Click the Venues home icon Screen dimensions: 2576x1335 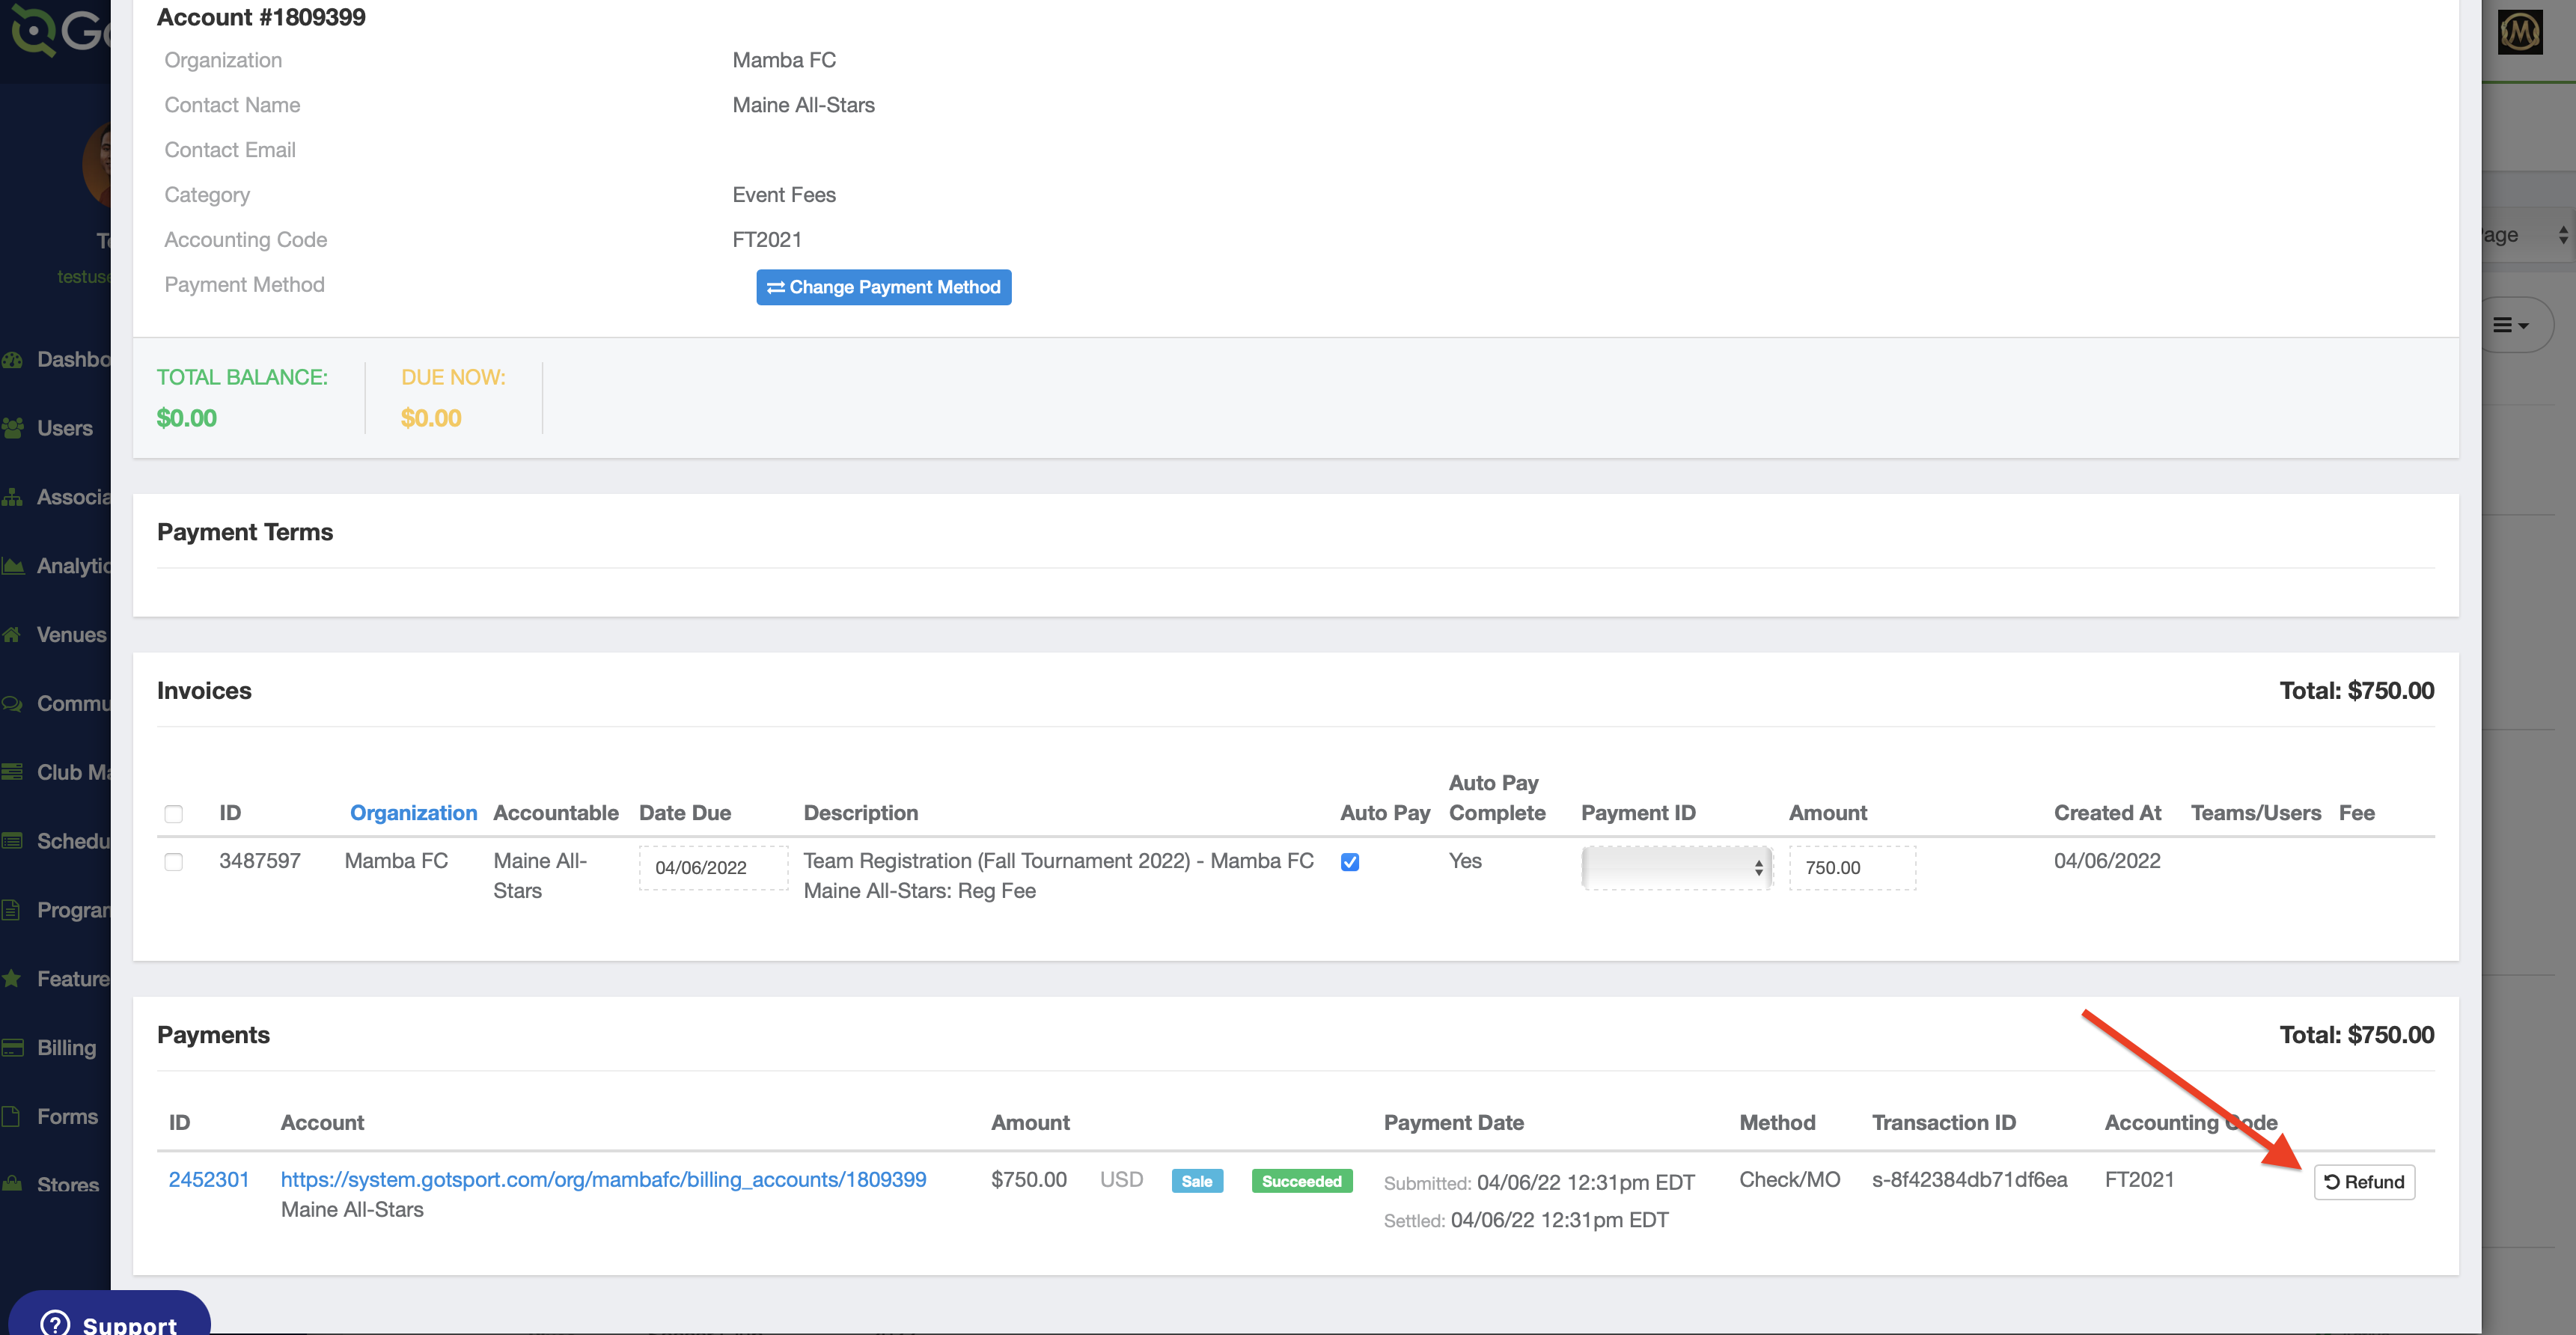(x=12, y=635)
